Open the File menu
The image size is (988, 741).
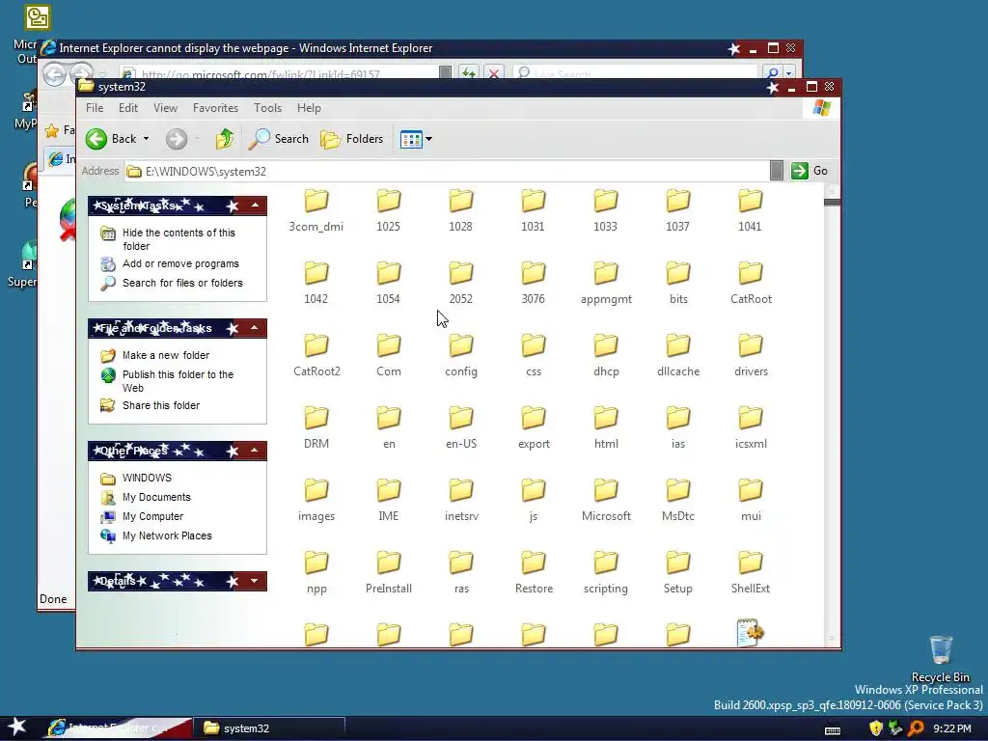tap(95, 108)
